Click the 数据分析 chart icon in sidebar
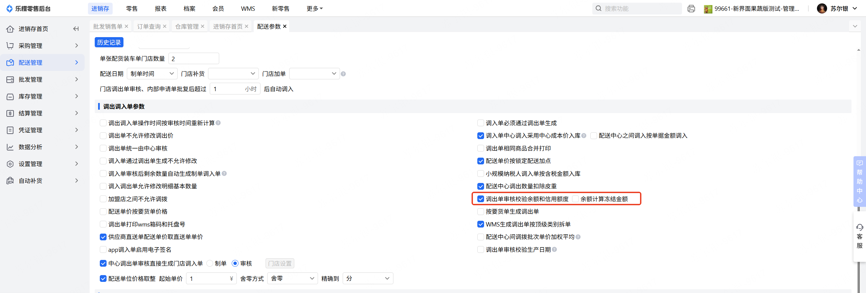This screenshot has height=293, width=866. click(x=10, y=147)
